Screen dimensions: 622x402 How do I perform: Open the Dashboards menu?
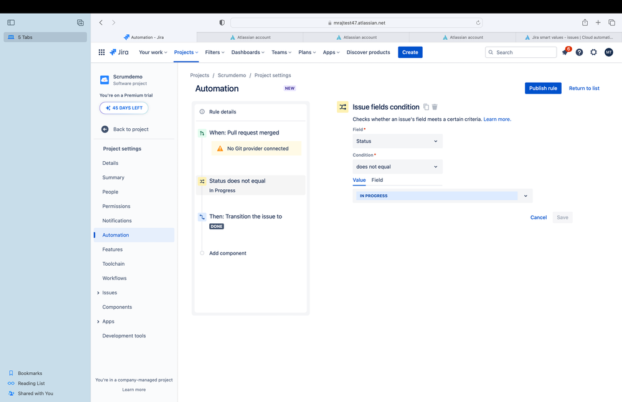tap(248, 52)
